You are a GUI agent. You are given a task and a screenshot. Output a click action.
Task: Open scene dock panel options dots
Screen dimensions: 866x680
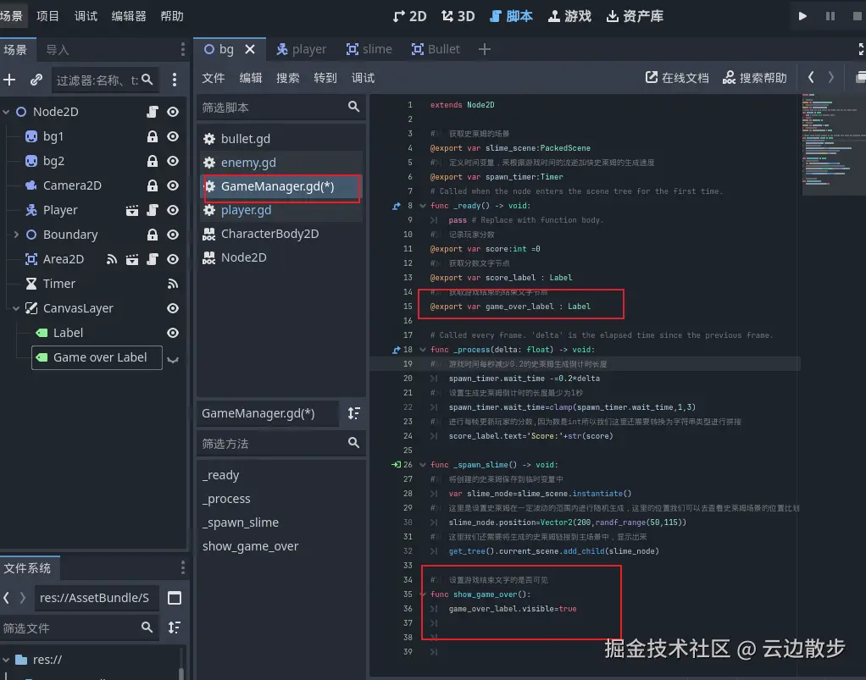183,49
